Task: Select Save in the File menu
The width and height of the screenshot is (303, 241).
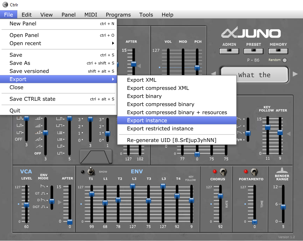Action: coord(58,55)
